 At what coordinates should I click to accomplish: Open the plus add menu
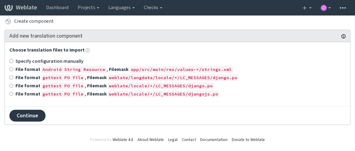click(x=307, y=8)
